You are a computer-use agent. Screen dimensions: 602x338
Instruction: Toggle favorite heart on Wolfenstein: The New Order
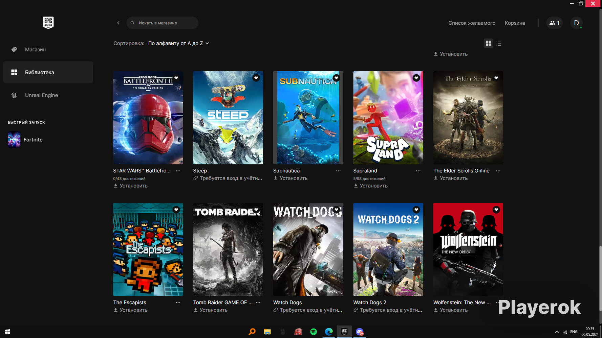coord(496,210)
